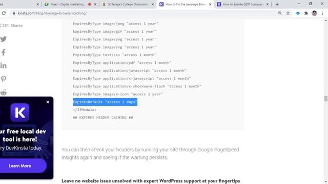Click the ExpiresByType image/png line
The width and height of the screenshot is (328, 184).
[x=115, y=39]
